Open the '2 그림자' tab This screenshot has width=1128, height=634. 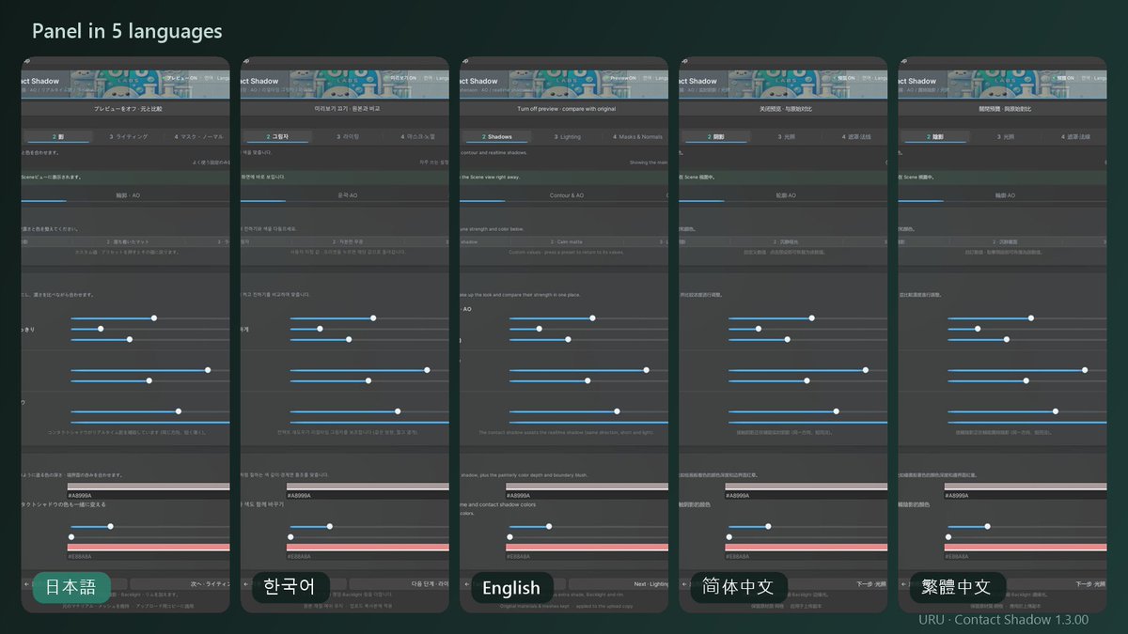coord(275,136)
